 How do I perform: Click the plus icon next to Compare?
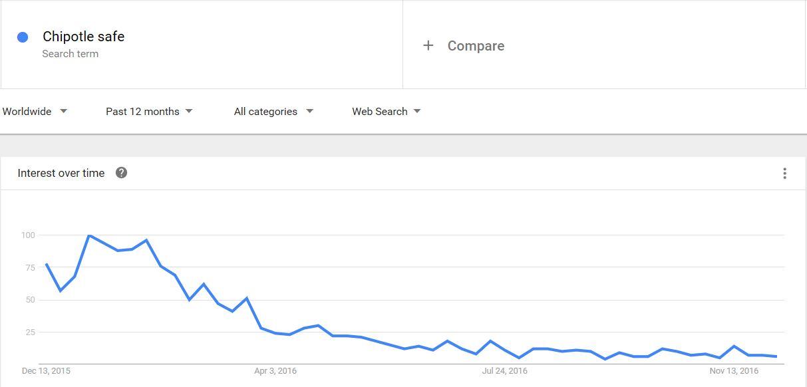428,45
